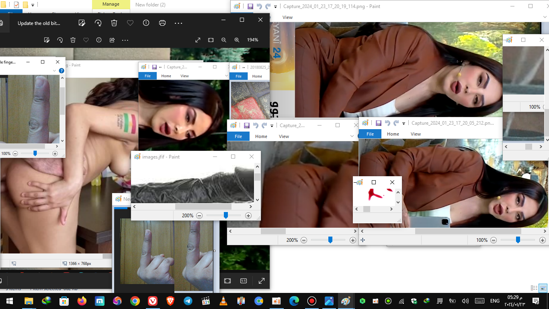Open File tab in Capture_2024_01_23_17_20_05_212 Paint window
Viewport: 549px width, 309px height.
(x=370, y=134)
